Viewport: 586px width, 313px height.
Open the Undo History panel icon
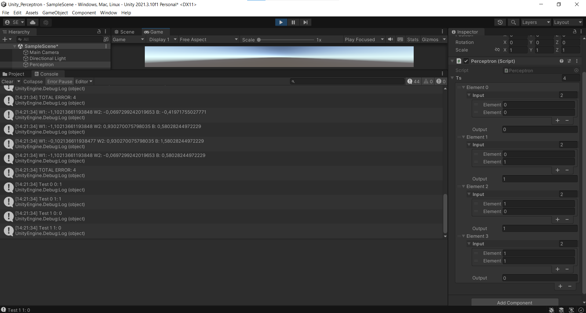500,22
